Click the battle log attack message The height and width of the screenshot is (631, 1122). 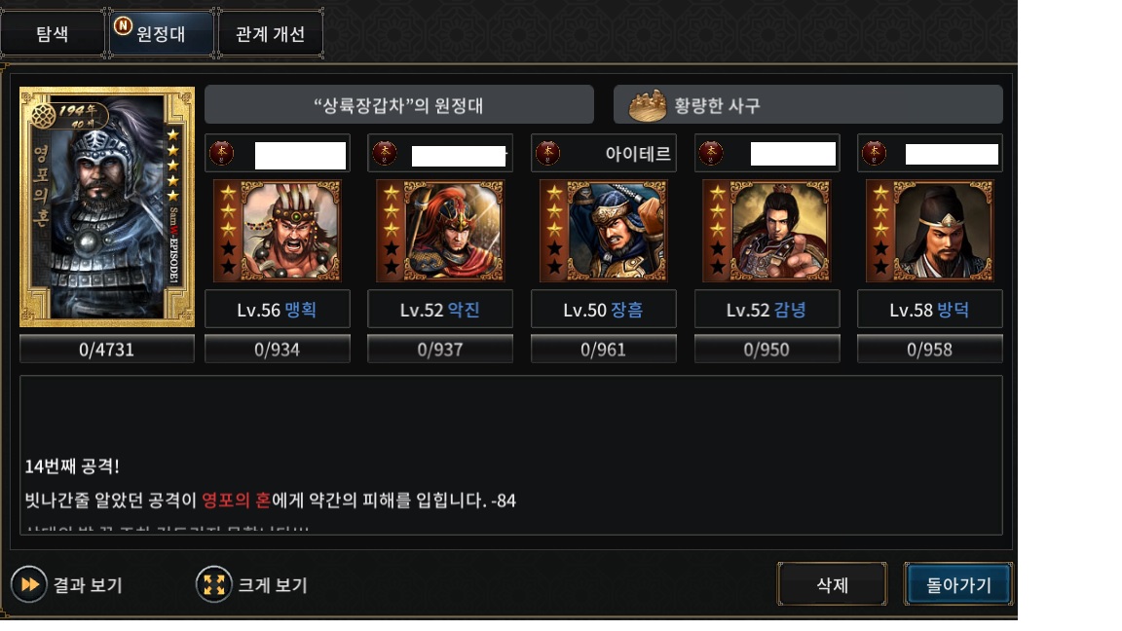pos(271,501)
